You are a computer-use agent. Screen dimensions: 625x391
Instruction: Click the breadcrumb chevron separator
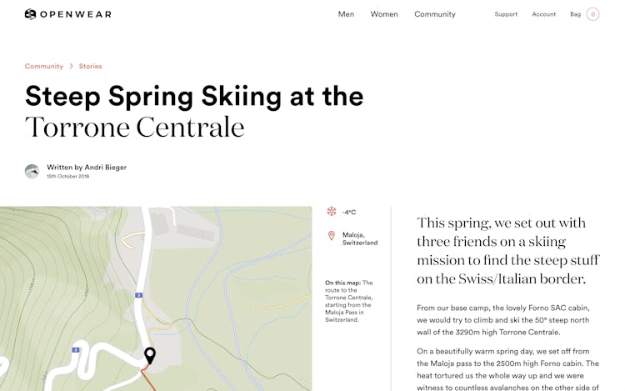click(72, 66)
